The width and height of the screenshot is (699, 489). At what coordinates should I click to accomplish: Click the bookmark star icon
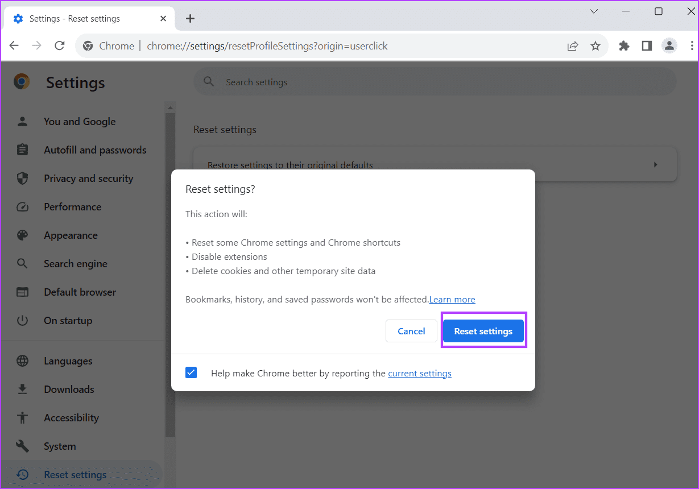click(x=595, y=46)
